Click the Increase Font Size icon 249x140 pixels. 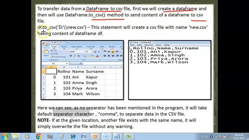pyautogui.click(x=95, y=52)
